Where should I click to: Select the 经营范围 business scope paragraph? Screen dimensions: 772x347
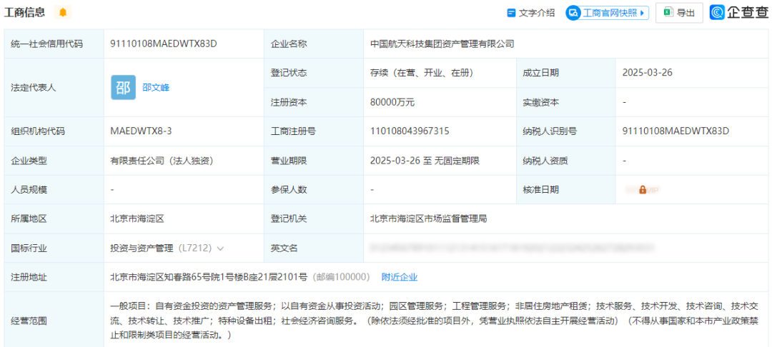point(435,321)
